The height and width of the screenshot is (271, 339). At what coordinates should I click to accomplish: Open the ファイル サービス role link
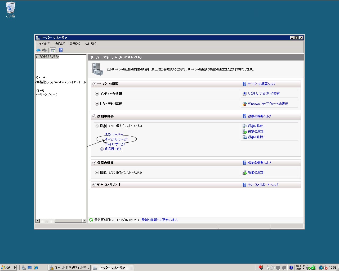(115, 144)
